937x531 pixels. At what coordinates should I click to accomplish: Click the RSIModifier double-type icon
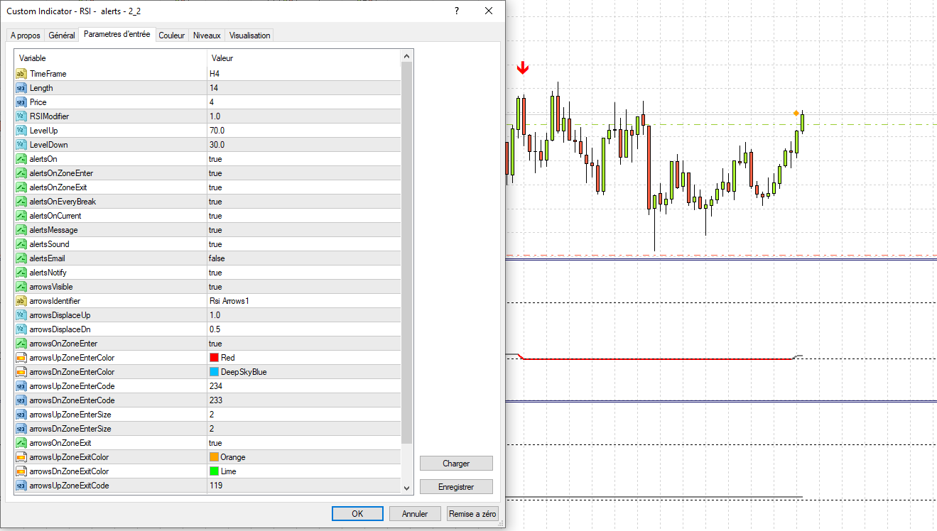21,116
